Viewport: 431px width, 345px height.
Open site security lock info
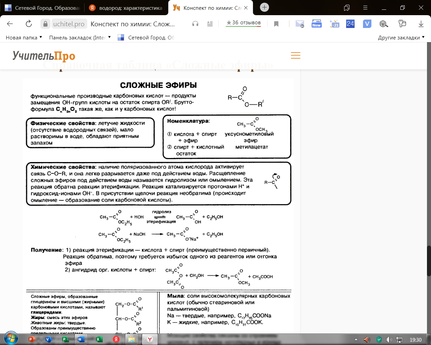(x=45, y=24)
